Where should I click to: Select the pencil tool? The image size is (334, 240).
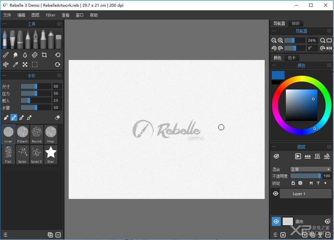pos(28,39)
